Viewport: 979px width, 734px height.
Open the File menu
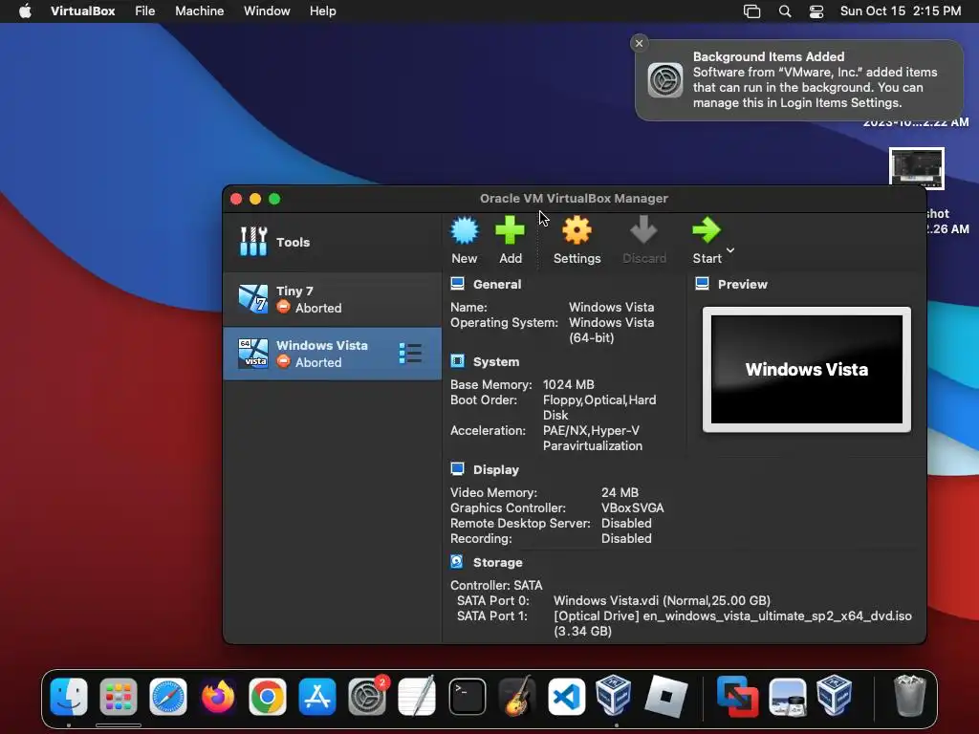click(145, 11)
